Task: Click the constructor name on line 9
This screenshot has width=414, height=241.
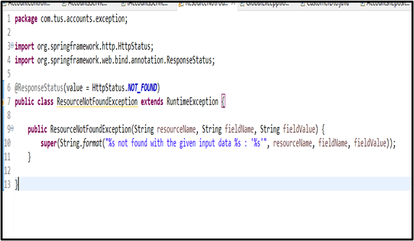Action: pos(90,130)
